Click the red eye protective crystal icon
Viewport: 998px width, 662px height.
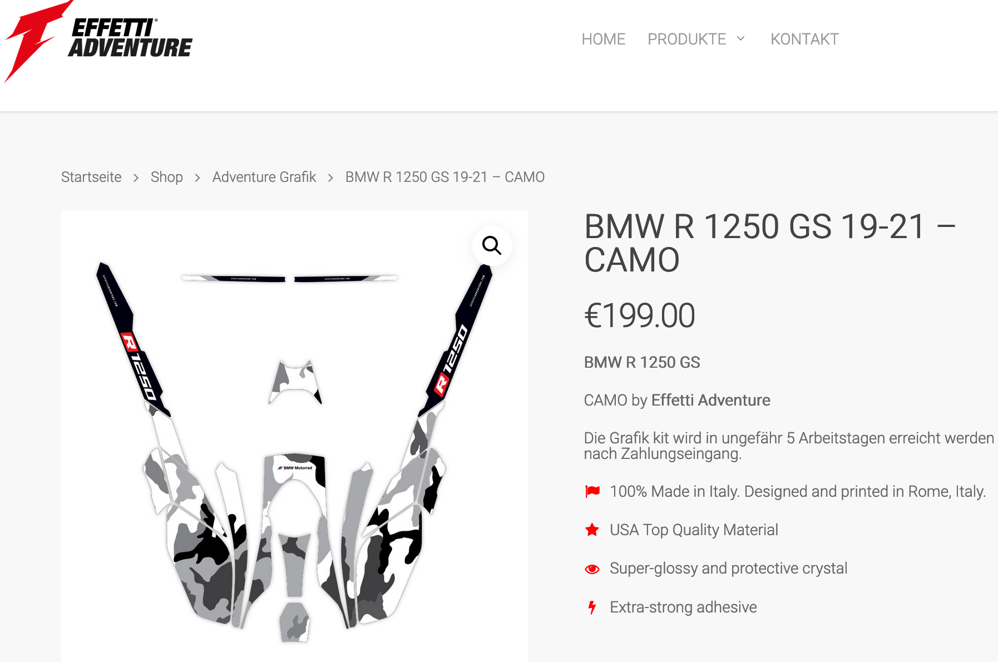(592, 569)
